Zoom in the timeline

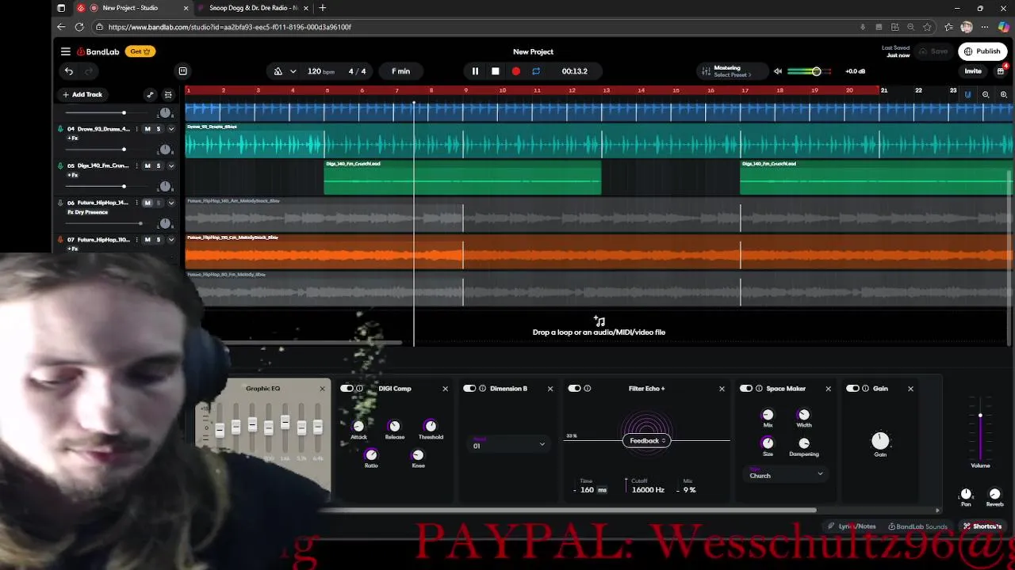tap(1004, 94)
